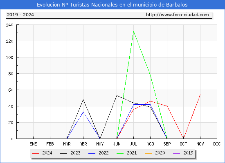Click the NOV month axis label
Screen dimensions: 225x163
click(200, 144)
